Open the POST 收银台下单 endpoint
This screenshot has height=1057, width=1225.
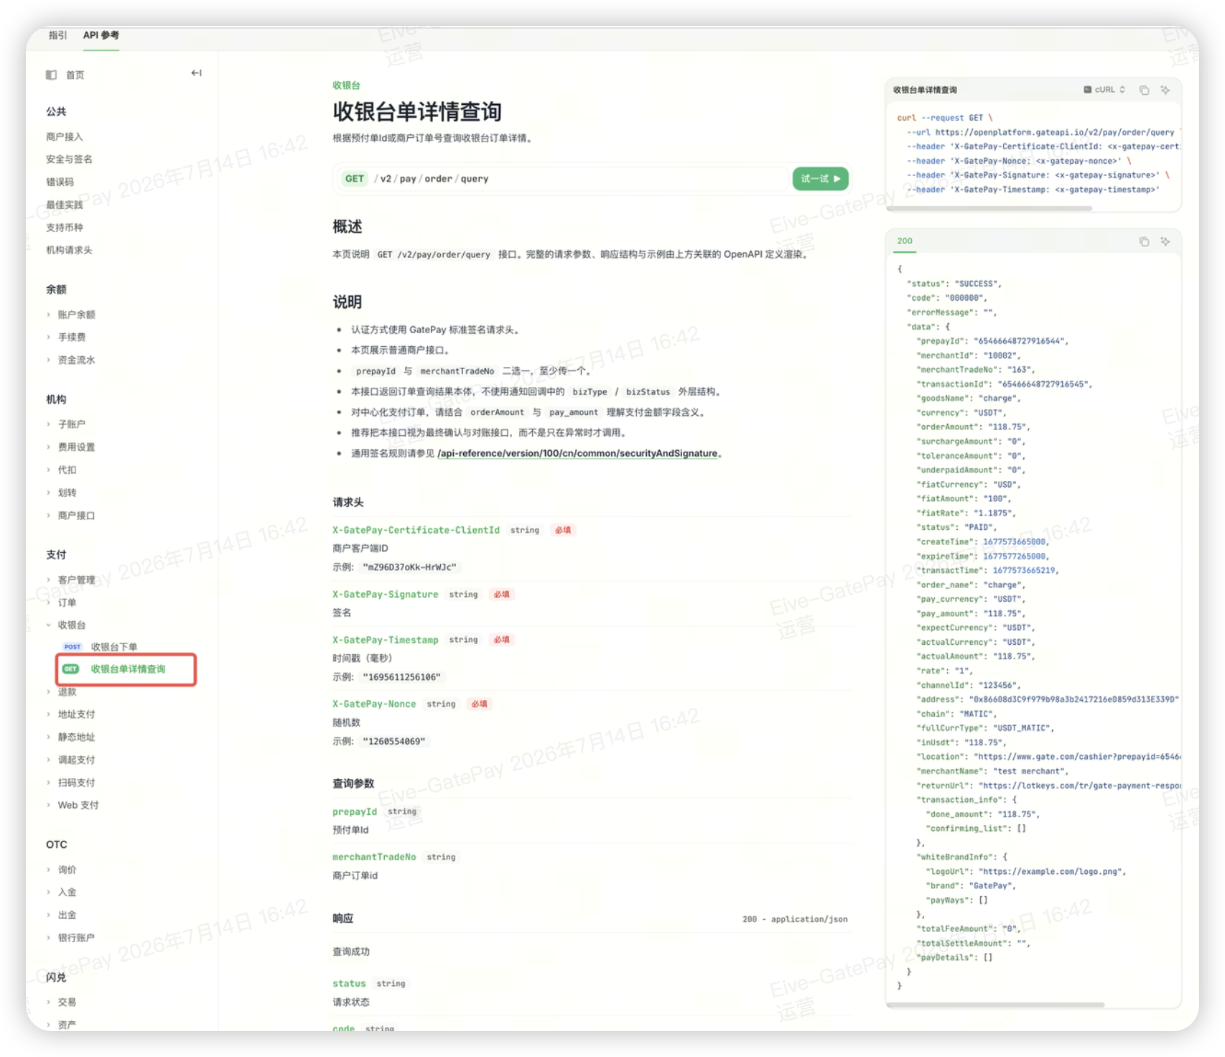pyautogui.click(x=113, y=647)
